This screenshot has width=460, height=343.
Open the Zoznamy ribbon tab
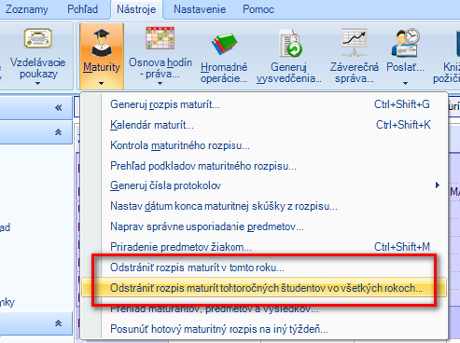(x=27, y=9)
